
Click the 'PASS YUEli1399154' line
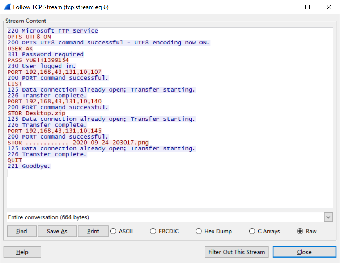click(x=38, y=60)
